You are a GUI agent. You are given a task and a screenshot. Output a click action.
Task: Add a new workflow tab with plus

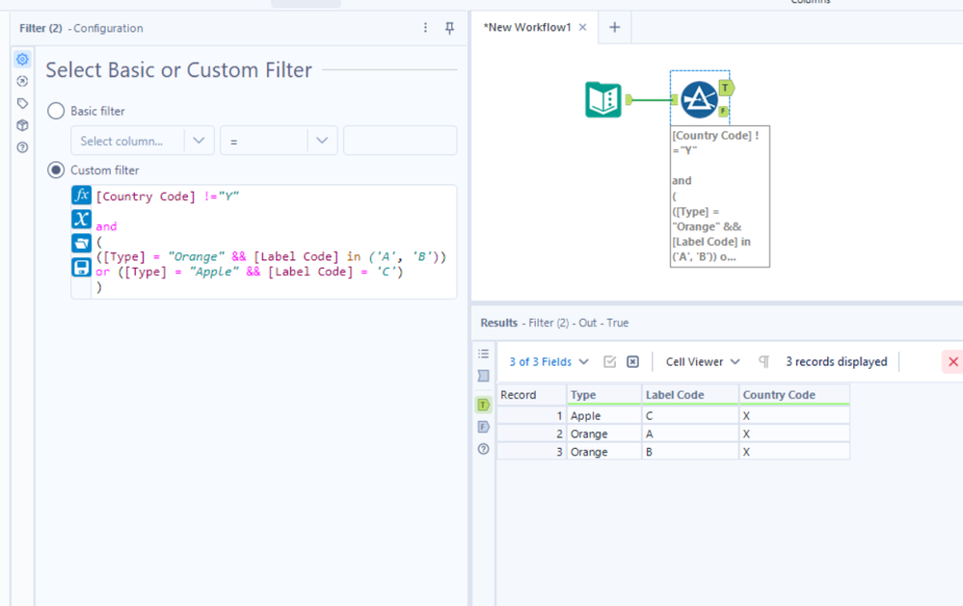coord(614,28)
